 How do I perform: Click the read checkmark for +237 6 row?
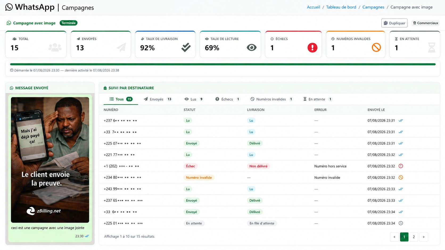[x=401, y=121]
